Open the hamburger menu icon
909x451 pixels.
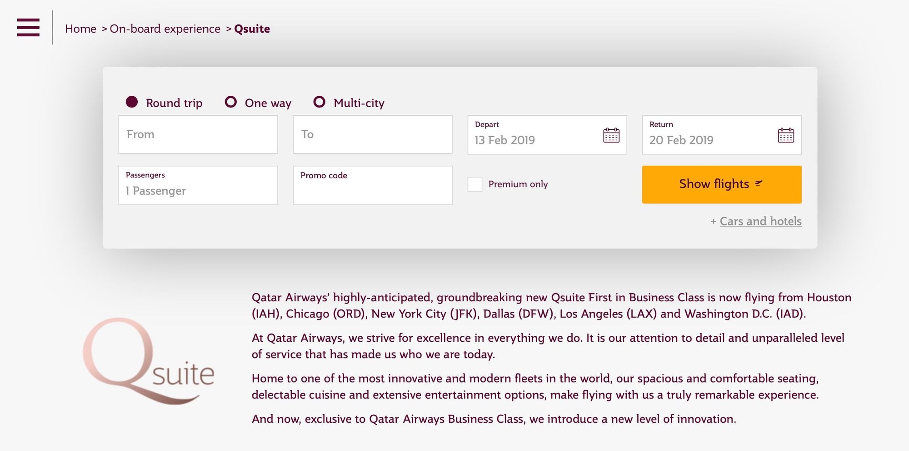28,27
